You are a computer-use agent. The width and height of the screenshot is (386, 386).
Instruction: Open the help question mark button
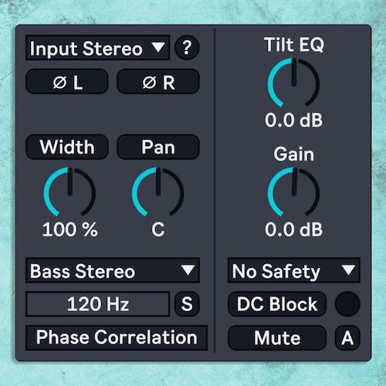(187, 48)
